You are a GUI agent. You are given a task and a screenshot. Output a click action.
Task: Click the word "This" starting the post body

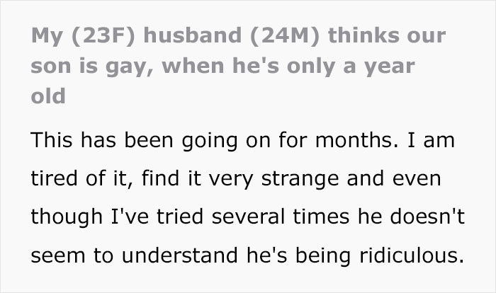click(52, 140)
